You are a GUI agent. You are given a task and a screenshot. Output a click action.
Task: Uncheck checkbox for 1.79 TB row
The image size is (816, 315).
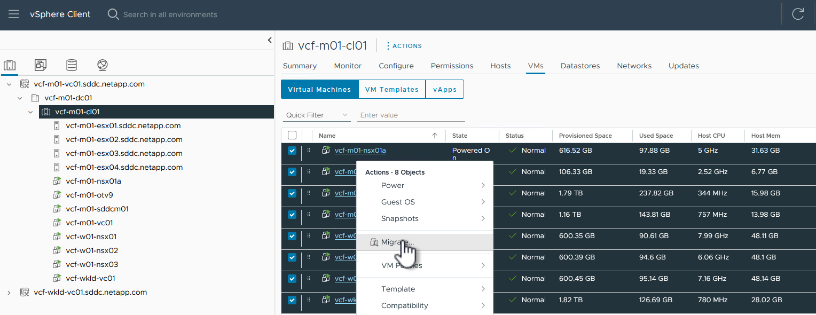[292, 193]
